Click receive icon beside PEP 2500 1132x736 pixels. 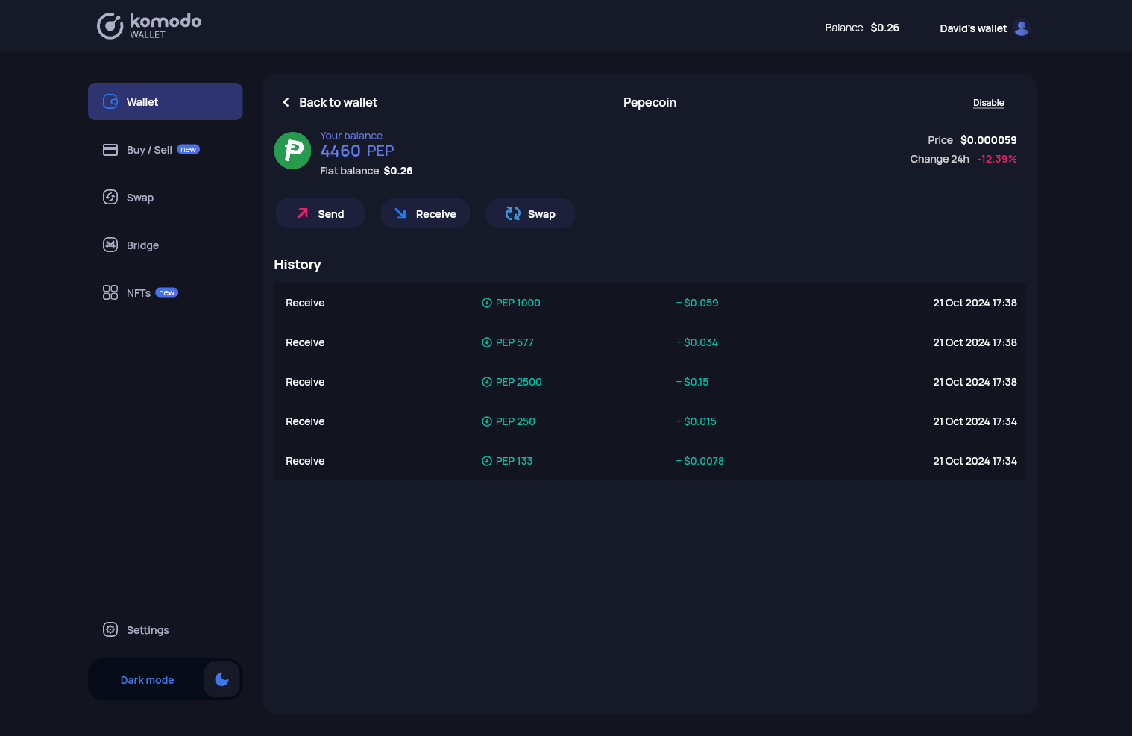coord(487,382)
